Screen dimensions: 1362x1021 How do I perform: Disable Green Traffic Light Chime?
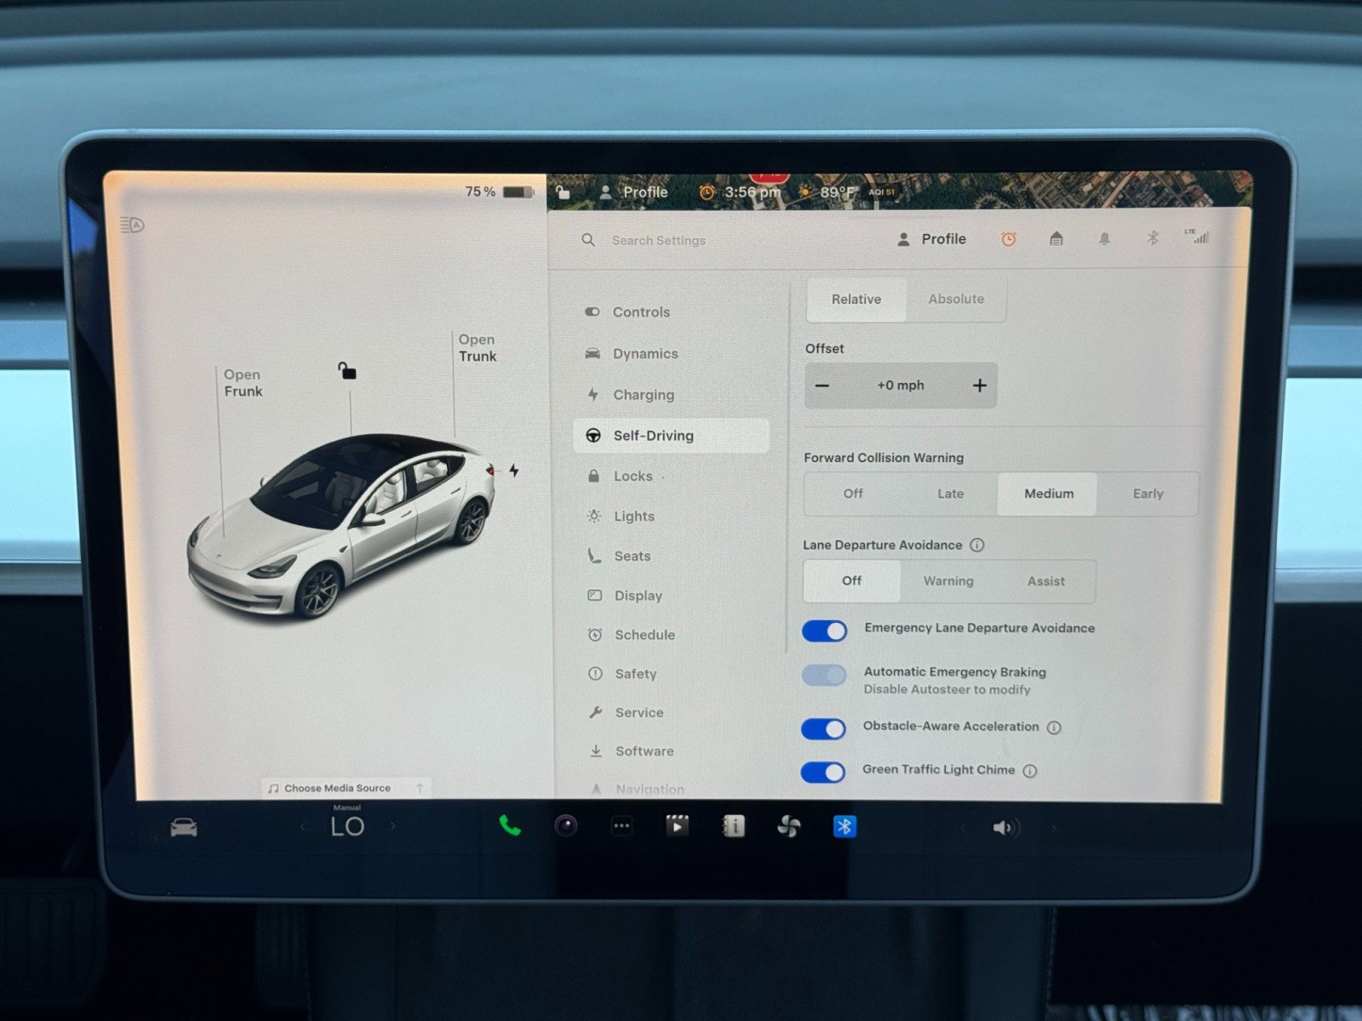pyautogui.click(x=823, y=771)
